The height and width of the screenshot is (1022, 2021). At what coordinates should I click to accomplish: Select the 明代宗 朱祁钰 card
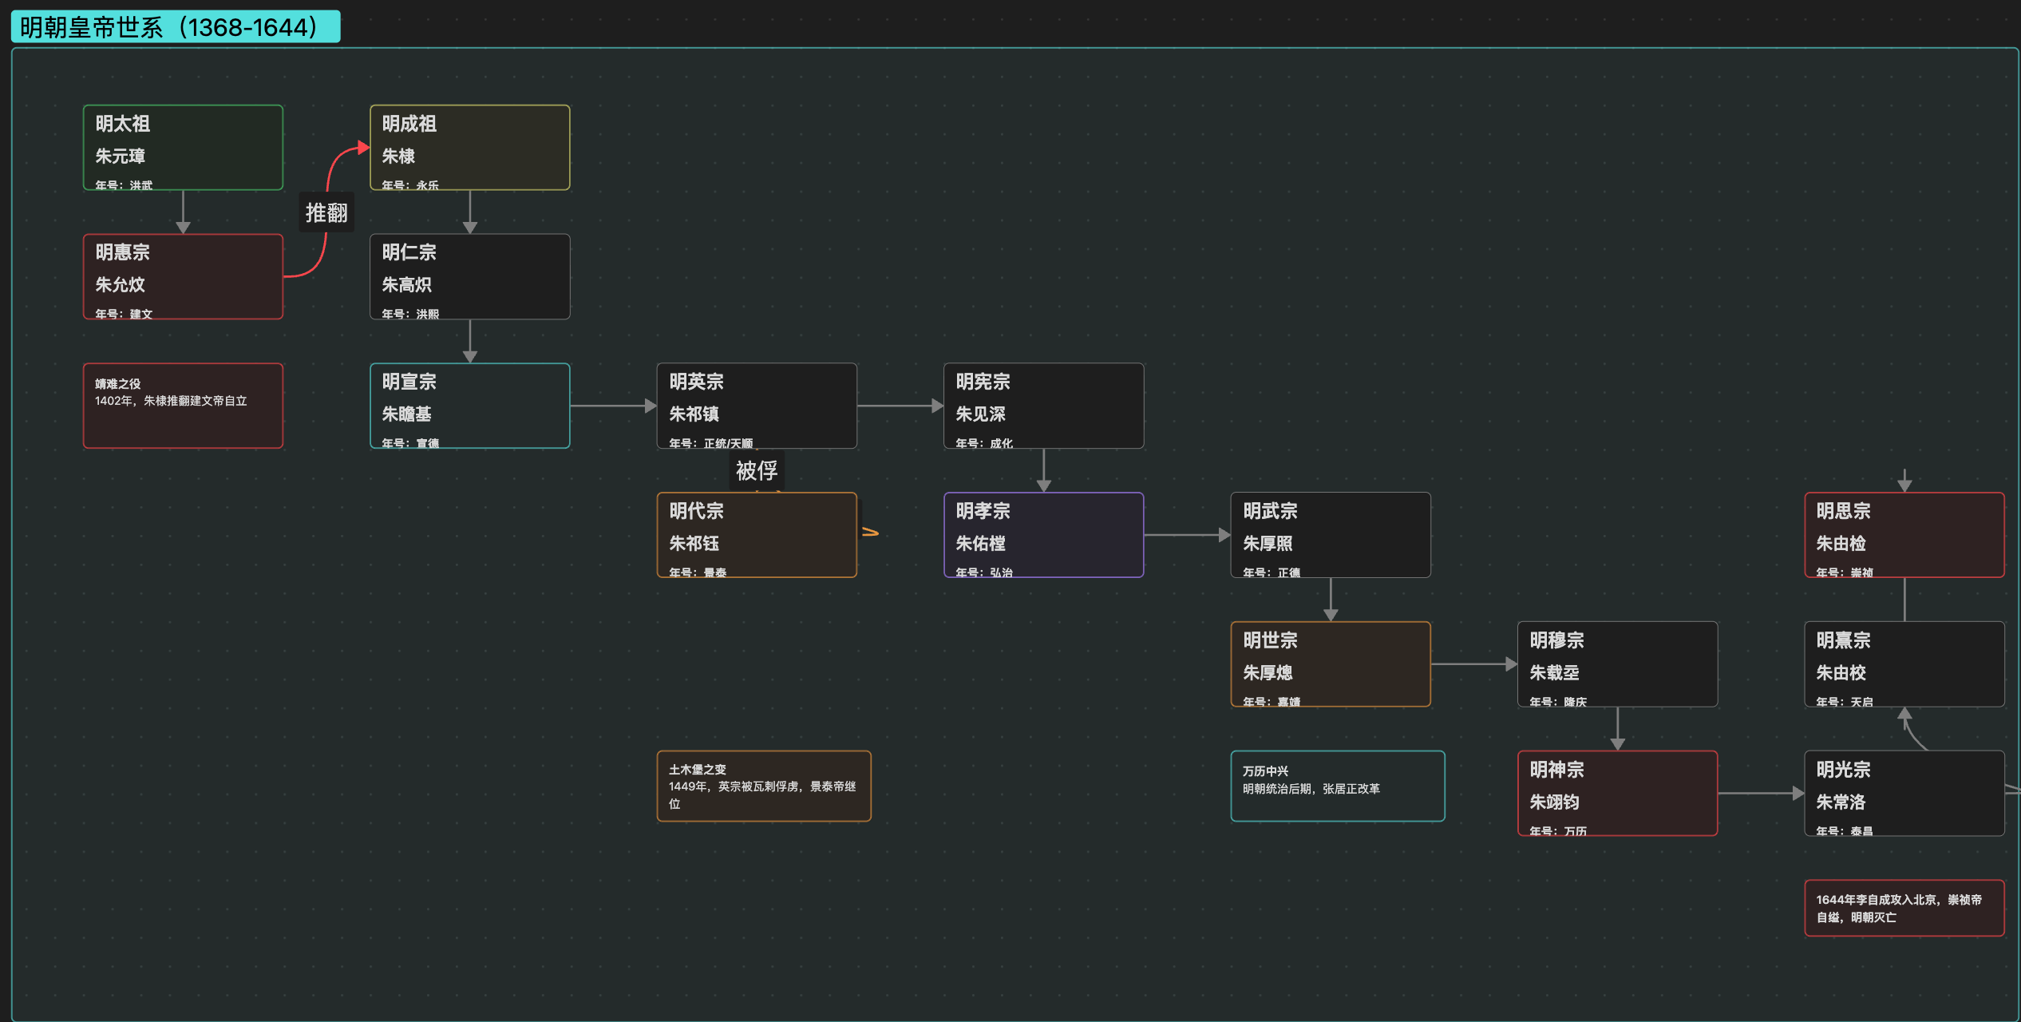pyautogui.click(x=756, y=535)
